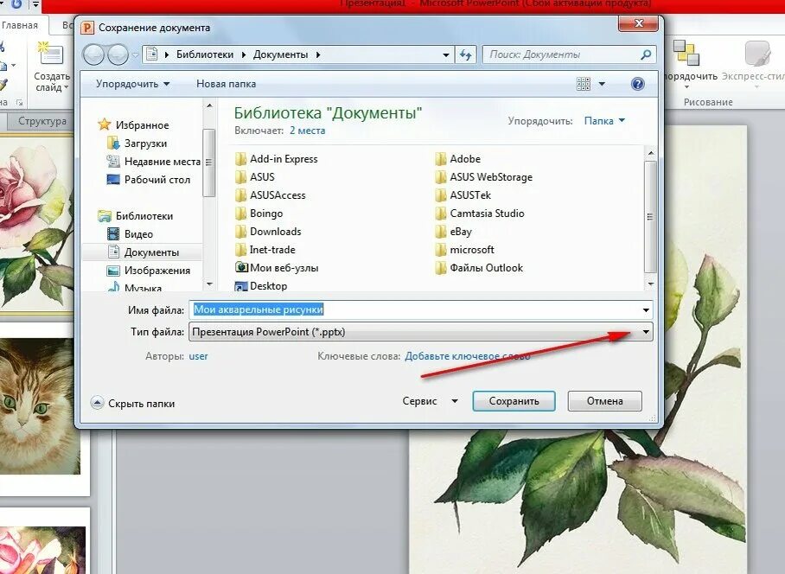Open Экспресс-стили in PowerPoint ribbon
The width and height of the screenshot is (785, 574).
754,65
